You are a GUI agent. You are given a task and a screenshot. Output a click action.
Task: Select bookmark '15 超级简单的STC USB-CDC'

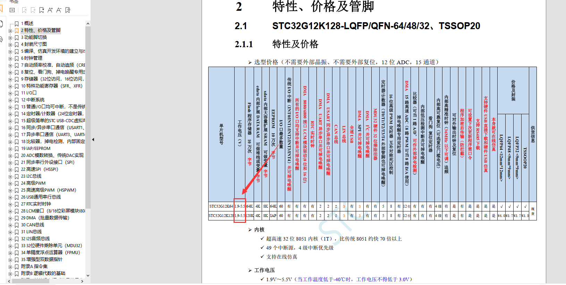pos(53,120)
